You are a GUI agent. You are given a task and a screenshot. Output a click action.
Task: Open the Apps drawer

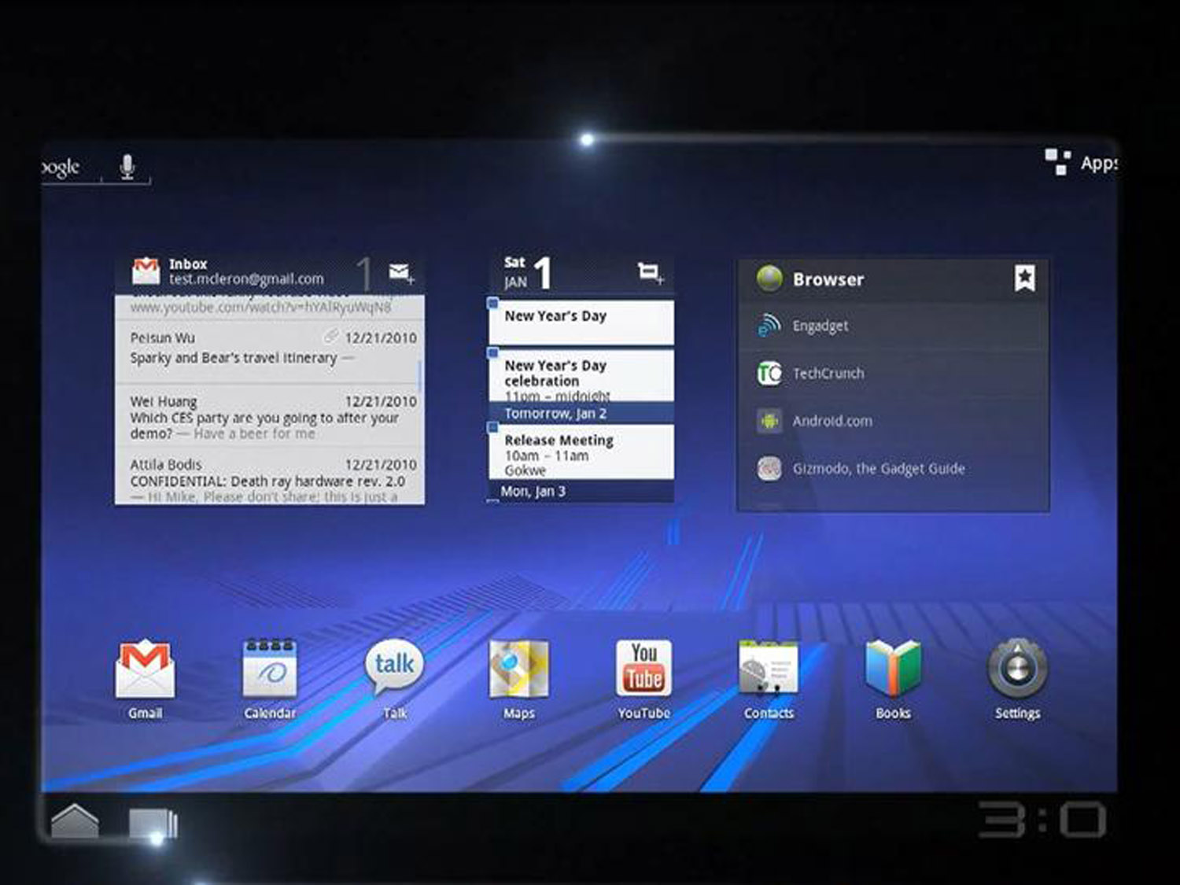click(x=1081, y=163)
